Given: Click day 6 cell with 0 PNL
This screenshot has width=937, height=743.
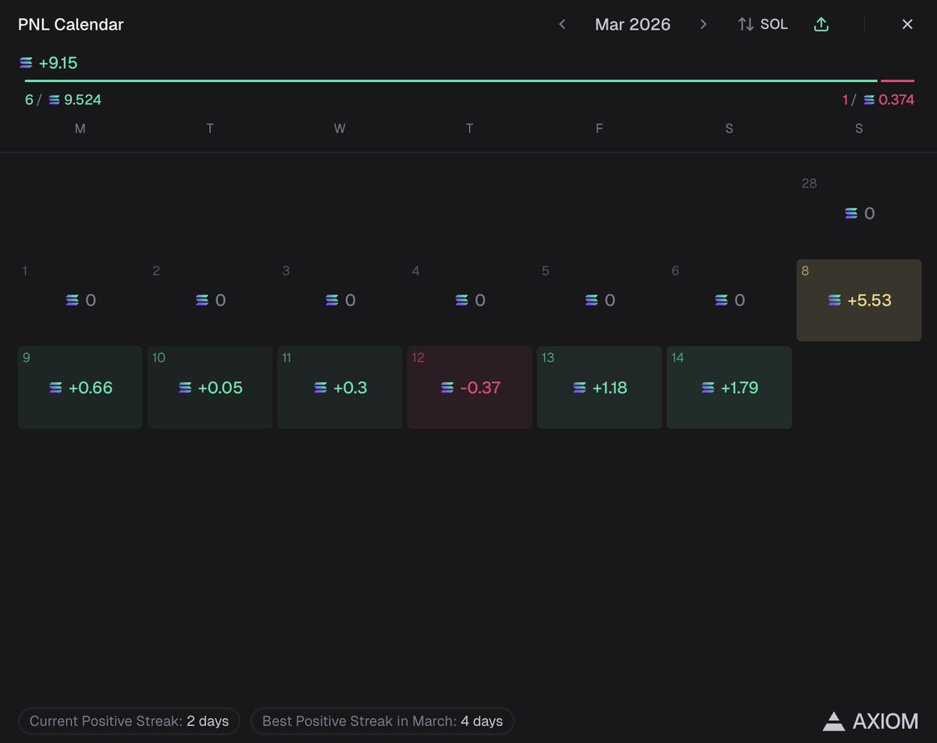Looking at the screenshot, I should [729, 300].
